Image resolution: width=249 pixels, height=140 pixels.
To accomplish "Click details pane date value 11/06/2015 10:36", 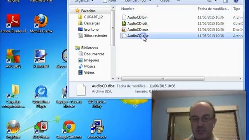I will [162, 86].
